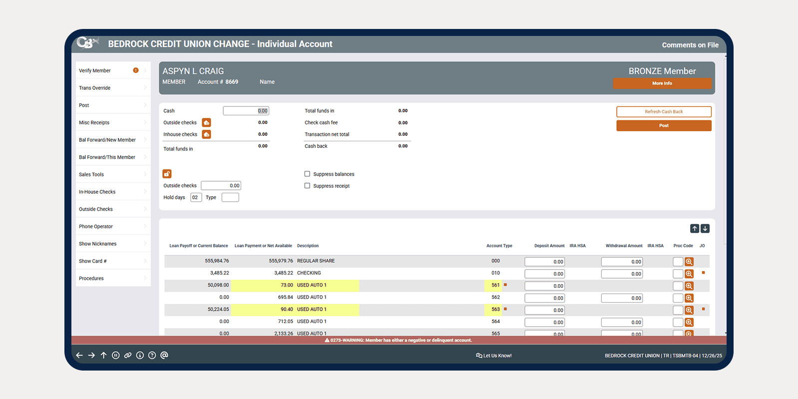798x399 pixels.
Task: Expand the chevron next to Verify Member
Action: [x=145, y=70]
